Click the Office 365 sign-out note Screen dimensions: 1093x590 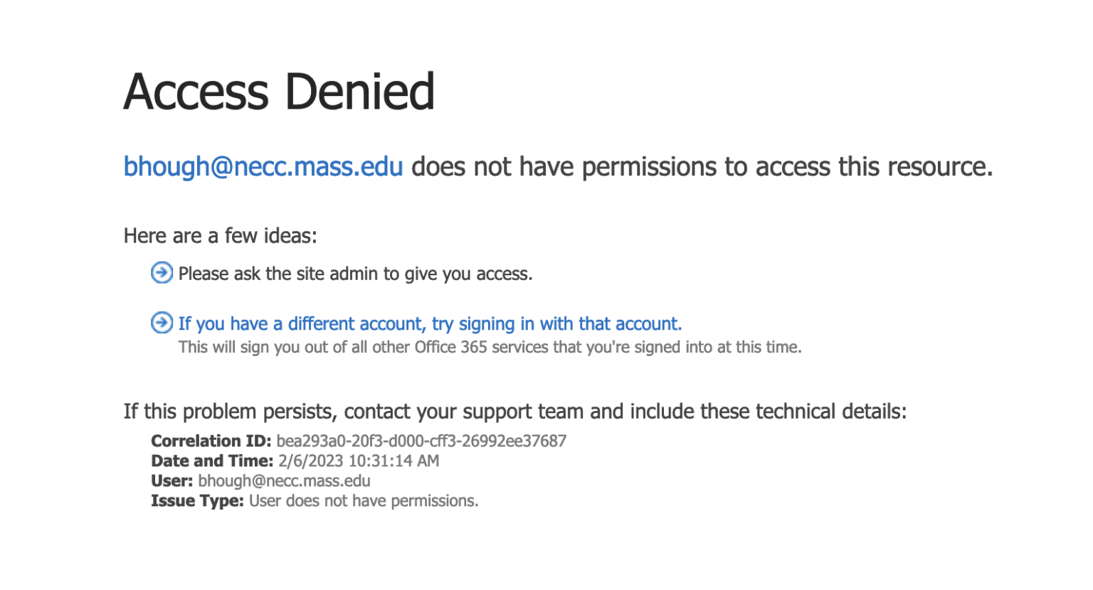[x=490, y=347]
